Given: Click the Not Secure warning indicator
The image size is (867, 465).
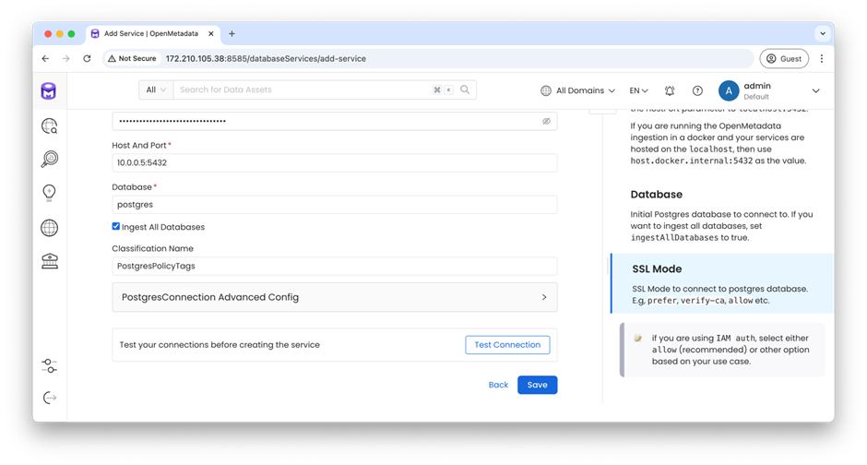Looking at the screenshot, I should (132, 59).
